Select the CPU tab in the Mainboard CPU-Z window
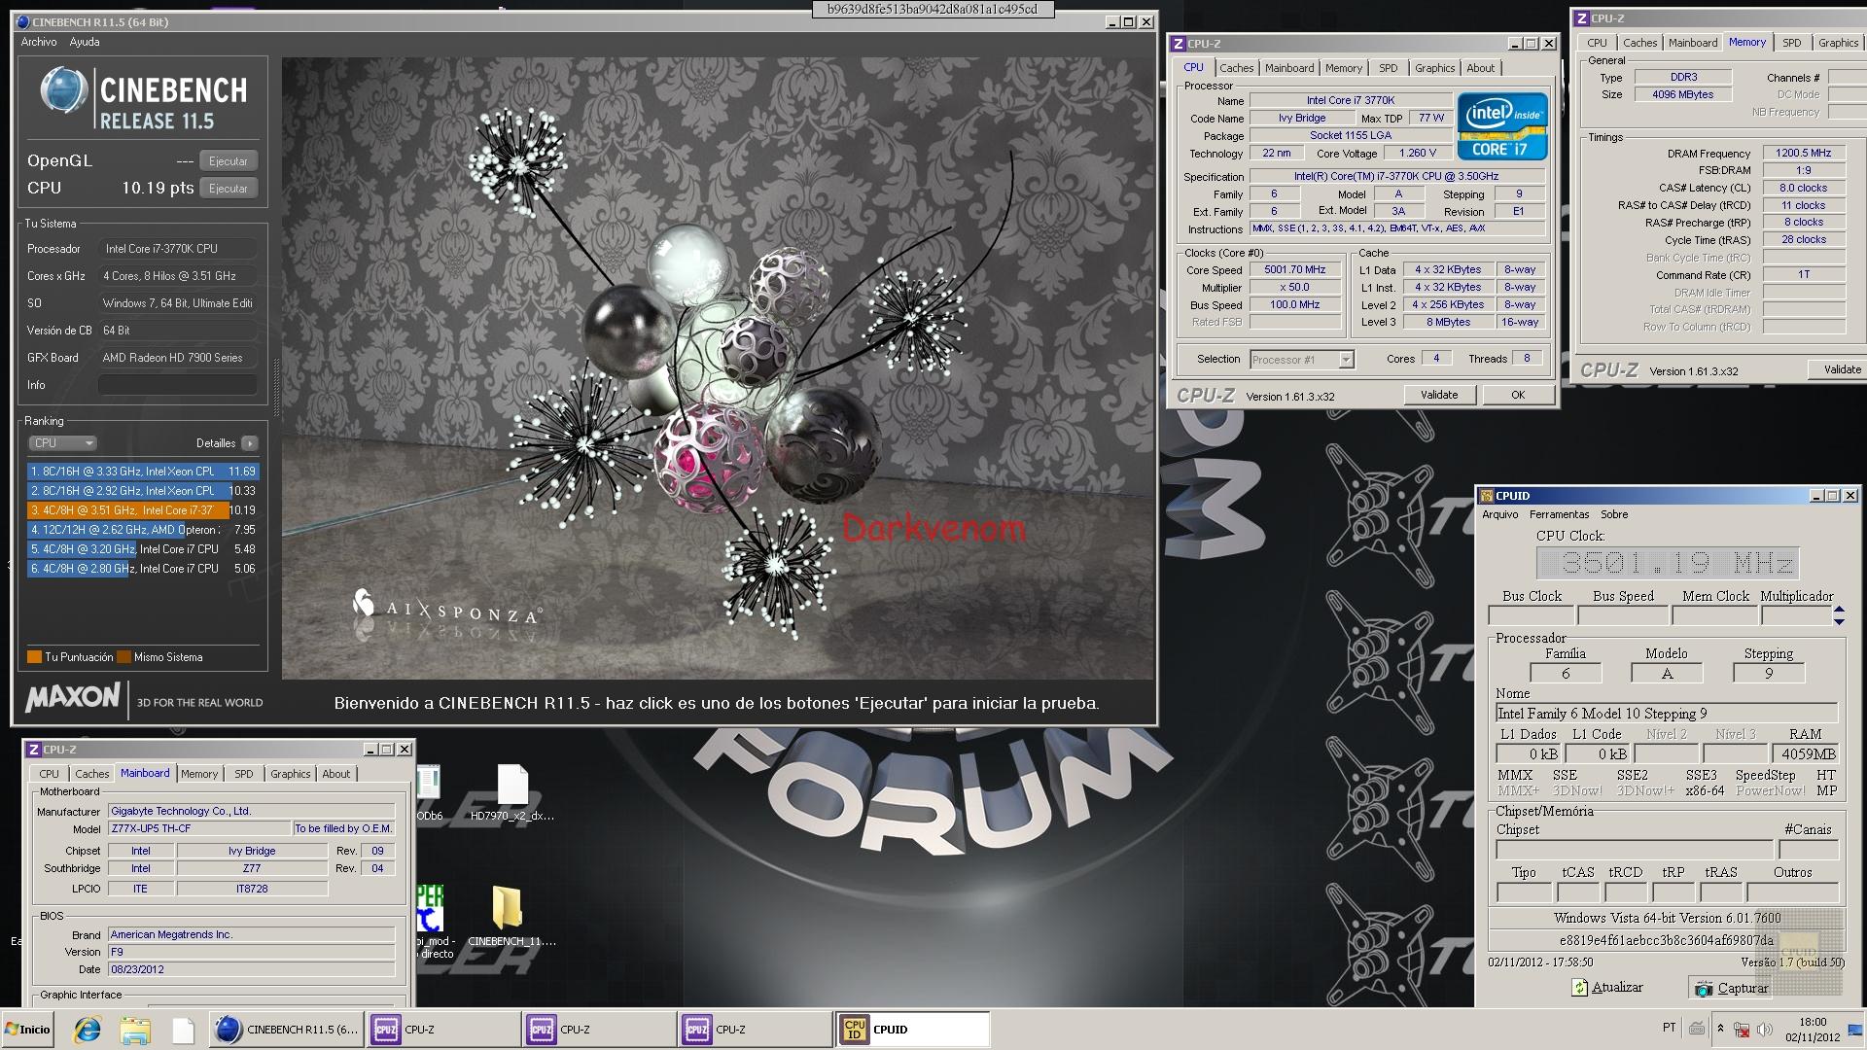This screenshot has height=1050, width=1867. [49, 774]
